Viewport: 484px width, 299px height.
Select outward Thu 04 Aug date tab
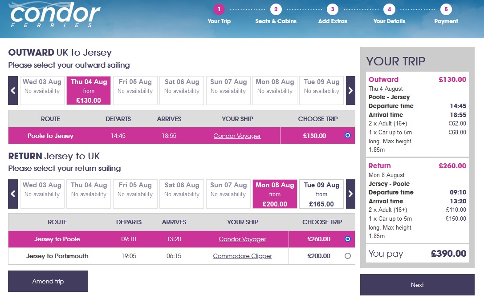click(89, 90)
